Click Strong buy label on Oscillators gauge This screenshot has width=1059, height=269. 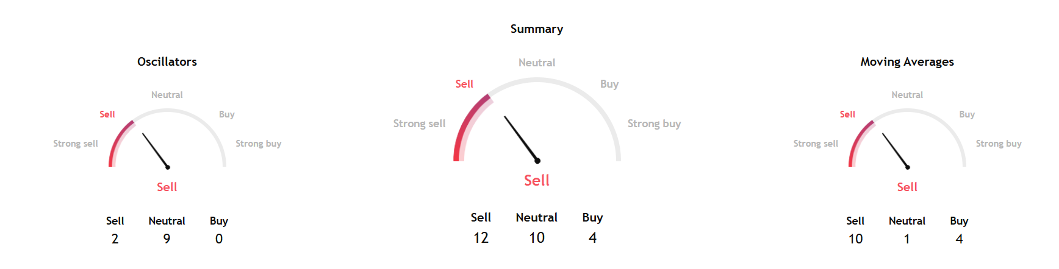pyautogui.click(x=259, y=144)
